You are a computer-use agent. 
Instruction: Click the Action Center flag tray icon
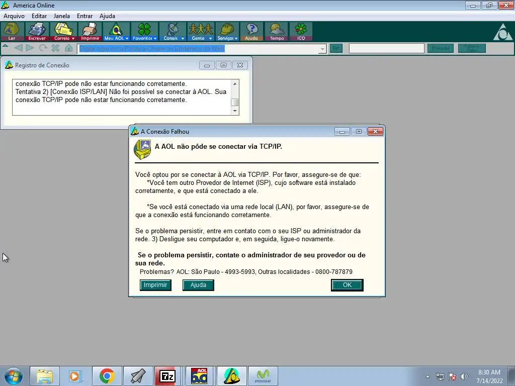pos(452,376)
